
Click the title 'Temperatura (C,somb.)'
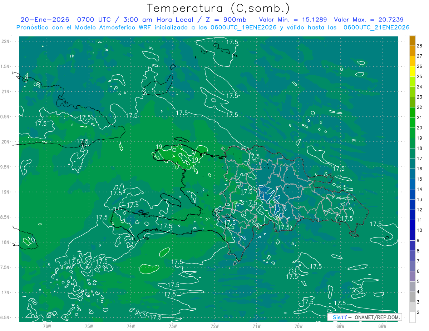[x=218, y=8]
